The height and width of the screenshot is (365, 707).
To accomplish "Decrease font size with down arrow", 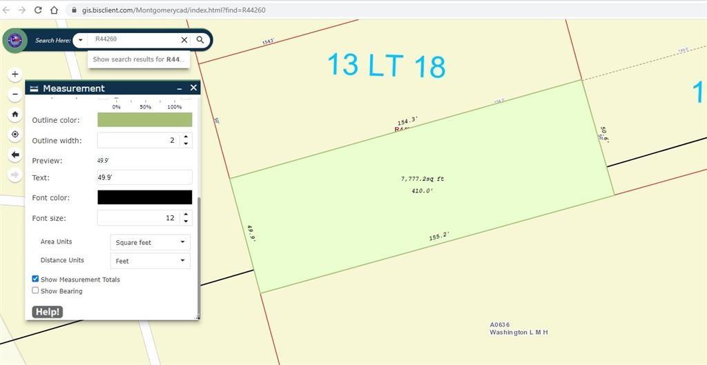I will click(186, 221).
